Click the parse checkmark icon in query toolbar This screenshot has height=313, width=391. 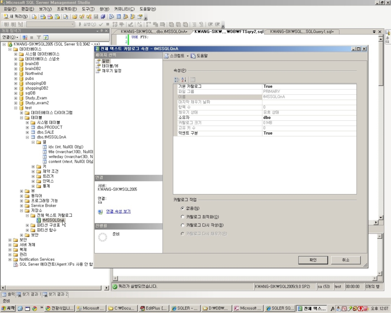pyautogui.click(x=101, y=24)
